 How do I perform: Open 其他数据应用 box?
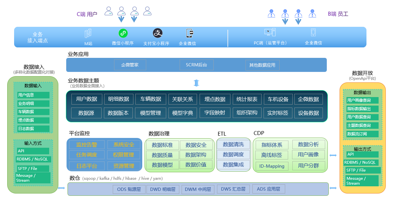[262, 65]
